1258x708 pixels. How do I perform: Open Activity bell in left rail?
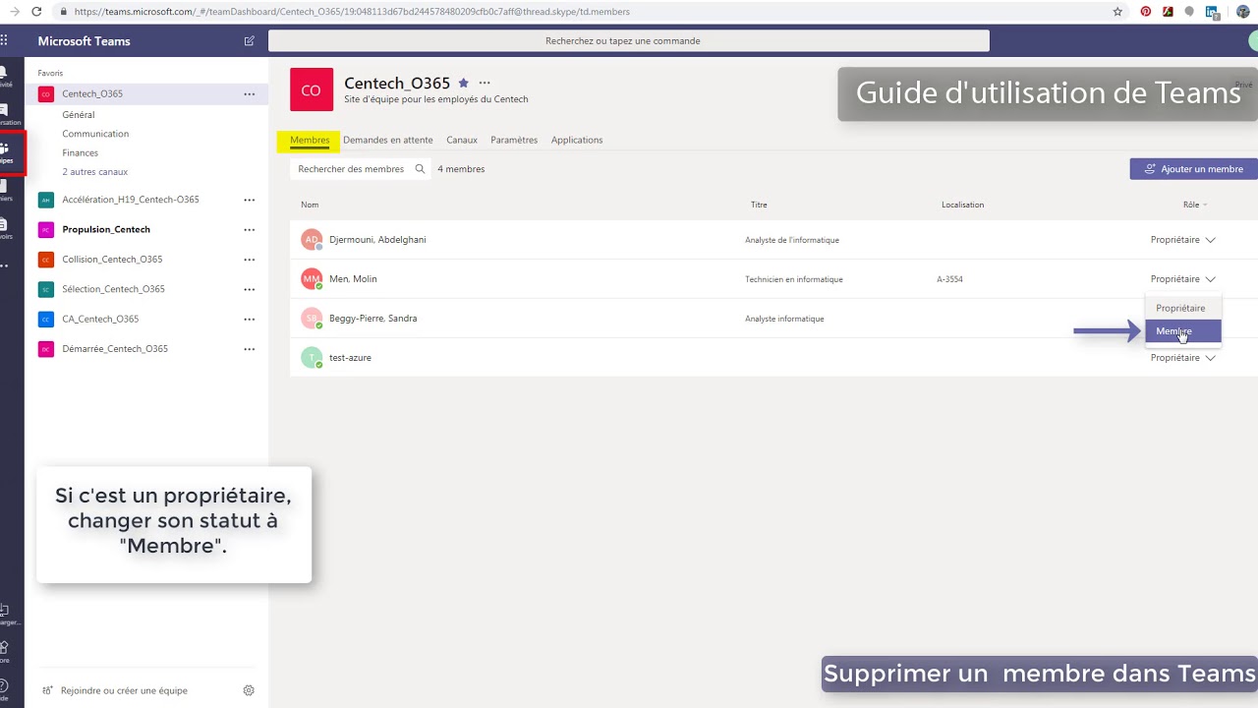coord(5,76)
